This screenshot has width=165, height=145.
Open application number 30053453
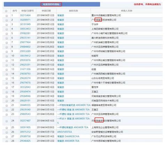25,29
